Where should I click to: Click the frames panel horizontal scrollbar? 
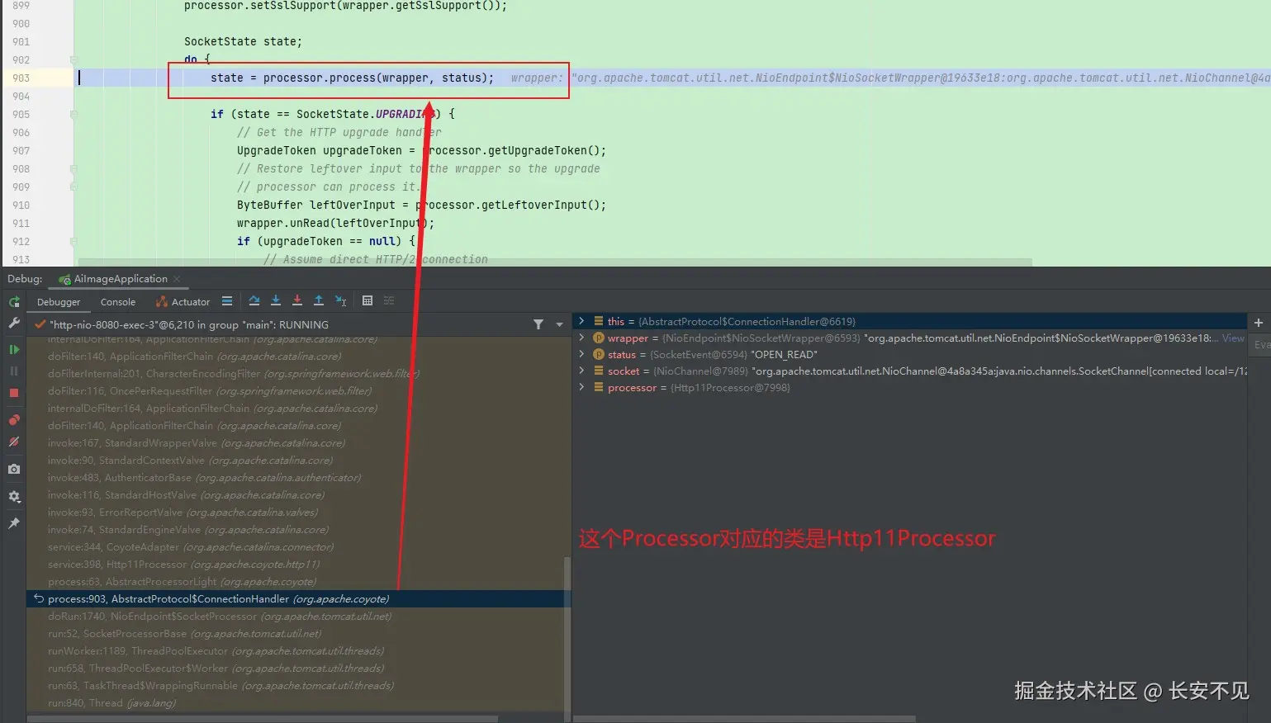263,719
